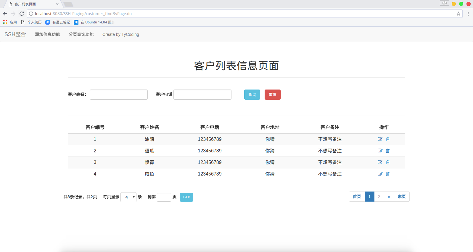Delete customer row 4 咸鱼
Image resolution: width=473 pixels, height=252 pixels.
pos(388,174)
